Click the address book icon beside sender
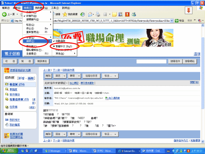The image size is (205, 154). pos(107,98)
